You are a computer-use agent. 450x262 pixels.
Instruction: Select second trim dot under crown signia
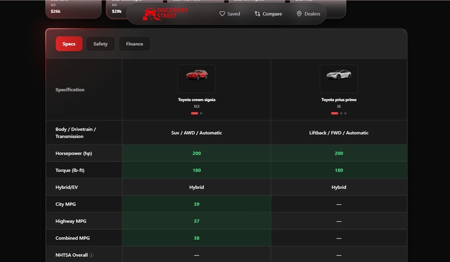coord(201,113)
